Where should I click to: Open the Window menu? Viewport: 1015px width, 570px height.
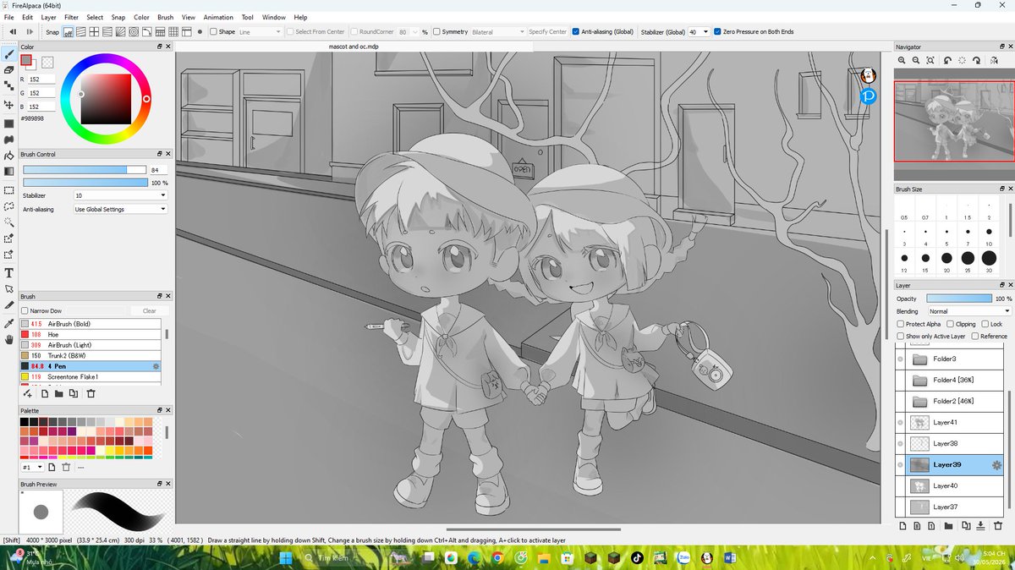click(273, 17)
